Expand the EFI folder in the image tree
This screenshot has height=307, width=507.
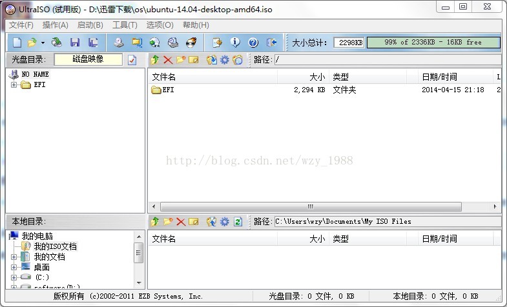point(14,85)
